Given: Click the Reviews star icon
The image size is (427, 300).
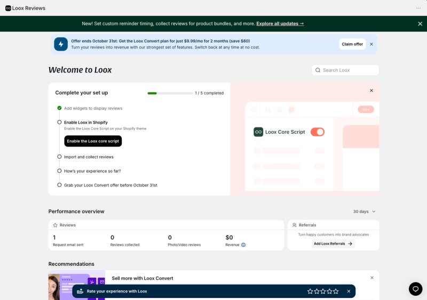Looking at the screenshot, I should pyautogui.click(x=56, y=225).
